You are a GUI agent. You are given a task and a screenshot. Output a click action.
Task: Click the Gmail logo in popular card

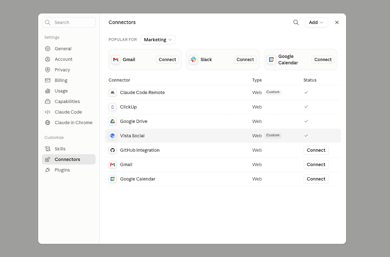click(x=116, y=60)
